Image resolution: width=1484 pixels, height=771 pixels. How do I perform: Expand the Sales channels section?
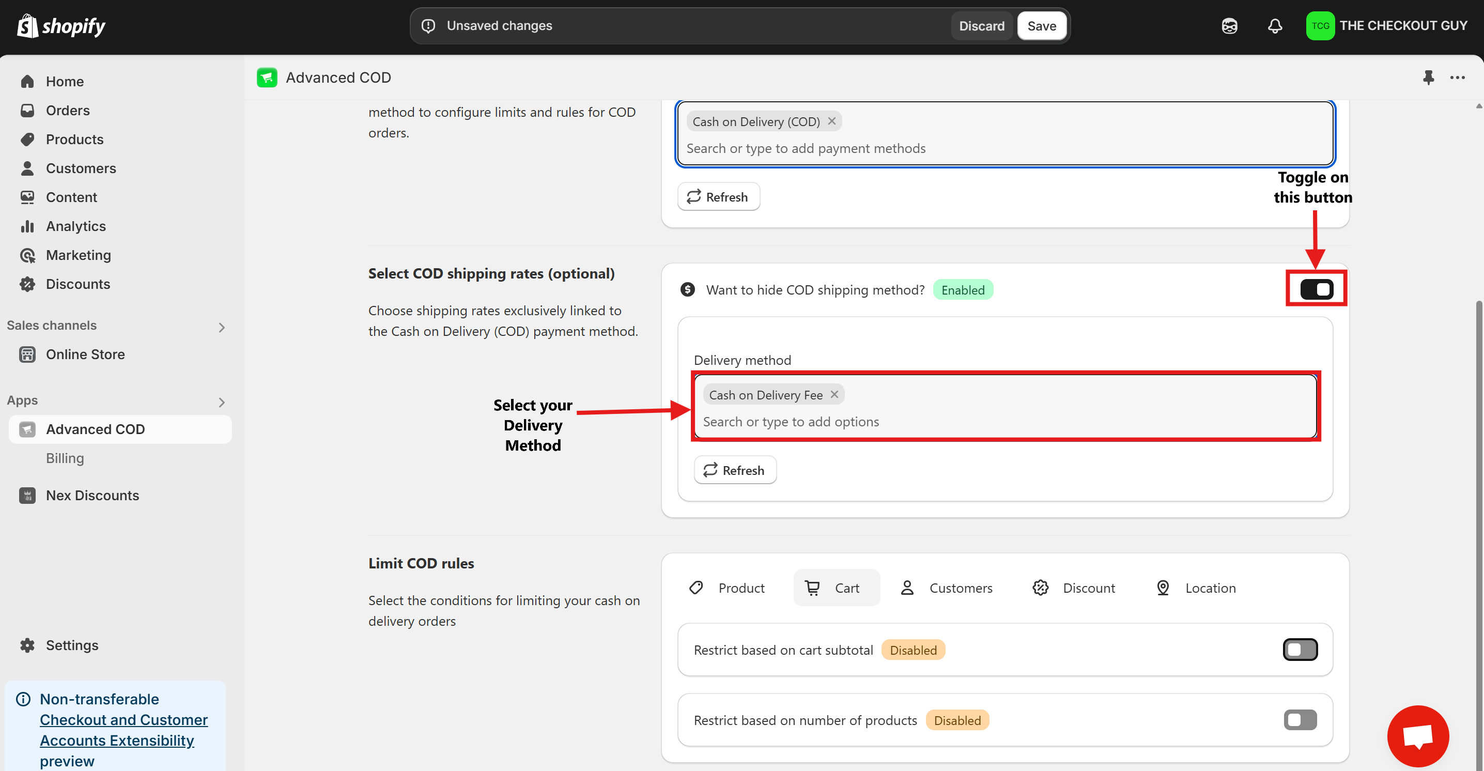[x=221, y=327]
